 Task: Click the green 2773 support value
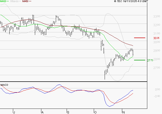150,60
